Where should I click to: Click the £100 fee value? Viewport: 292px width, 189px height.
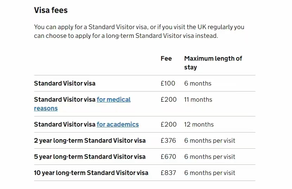tap(168, 83)
